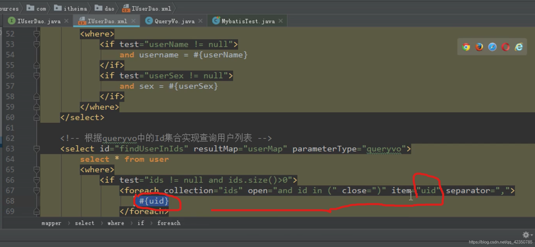Image resolution: width=535 pixels, height=247 pixels.
Task: Click 'select * from user' on line 64
Action: [x=124, y=159]
